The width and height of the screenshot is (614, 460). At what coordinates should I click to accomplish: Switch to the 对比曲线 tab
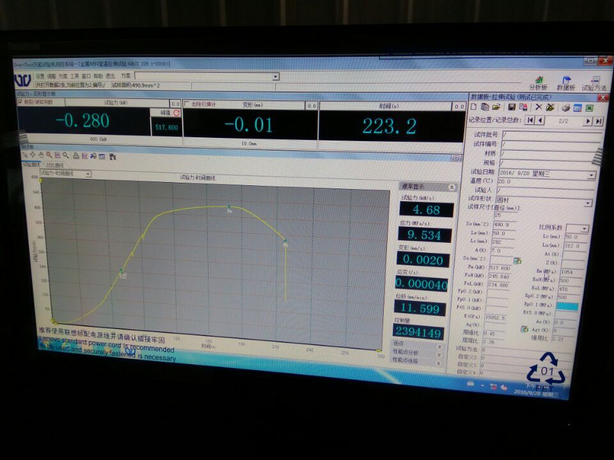tap(55, 164)
